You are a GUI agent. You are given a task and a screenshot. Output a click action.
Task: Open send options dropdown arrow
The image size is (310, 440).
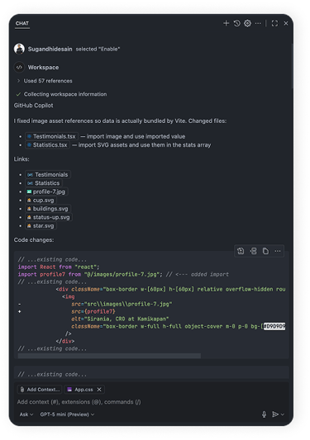tap(283, 414)
